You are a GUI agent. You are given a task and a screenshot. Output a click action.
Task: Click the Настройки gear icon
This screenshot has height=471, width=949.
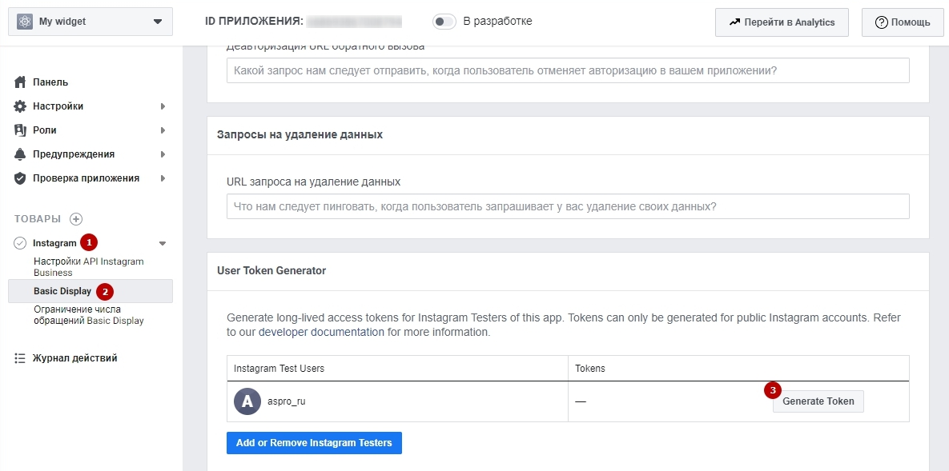21,106
